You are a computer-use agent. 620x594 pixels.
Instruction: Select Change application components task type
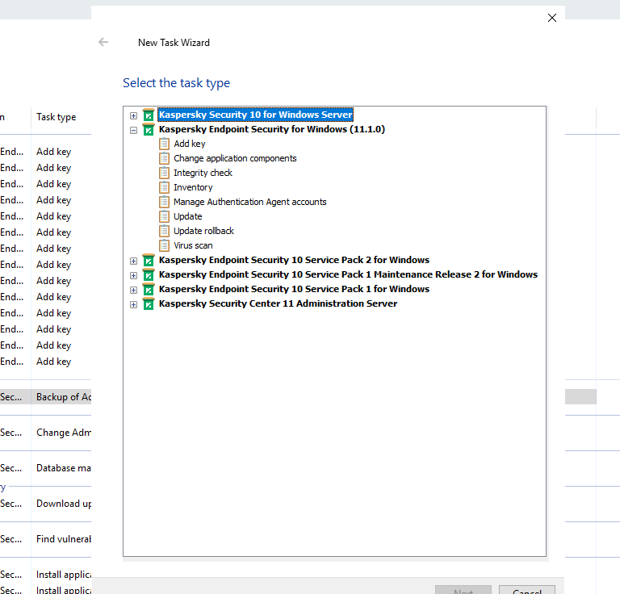click(x=235, y=158)
